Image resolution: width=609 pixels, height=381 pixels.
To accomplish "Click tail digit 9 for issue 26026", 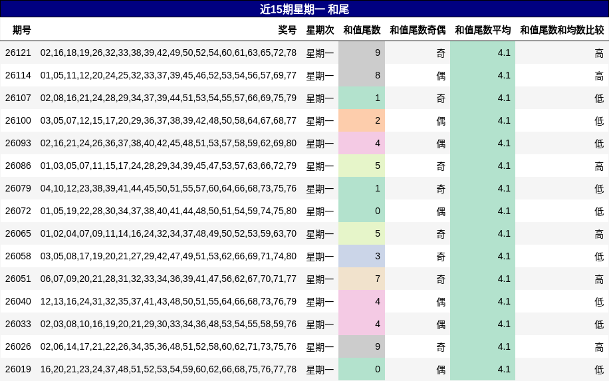I will tap(362, 346).
